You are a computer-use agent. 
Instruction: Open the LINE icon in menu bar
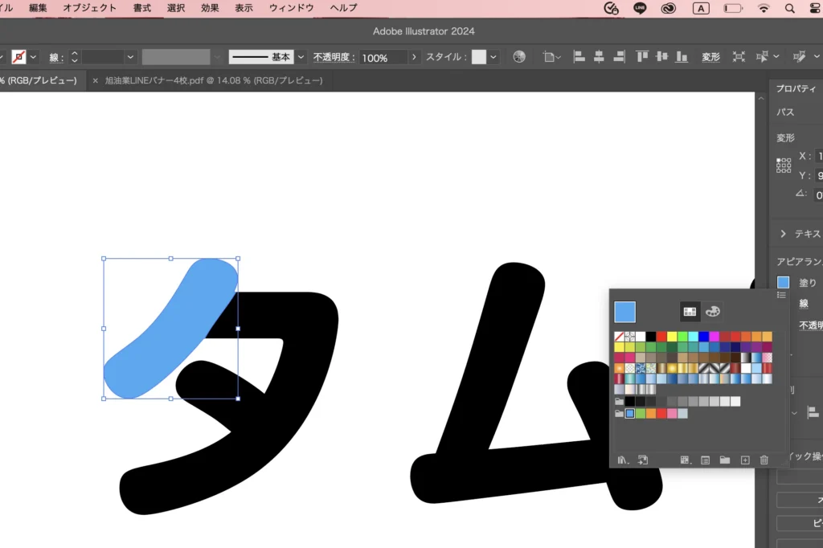click(640, 8)
